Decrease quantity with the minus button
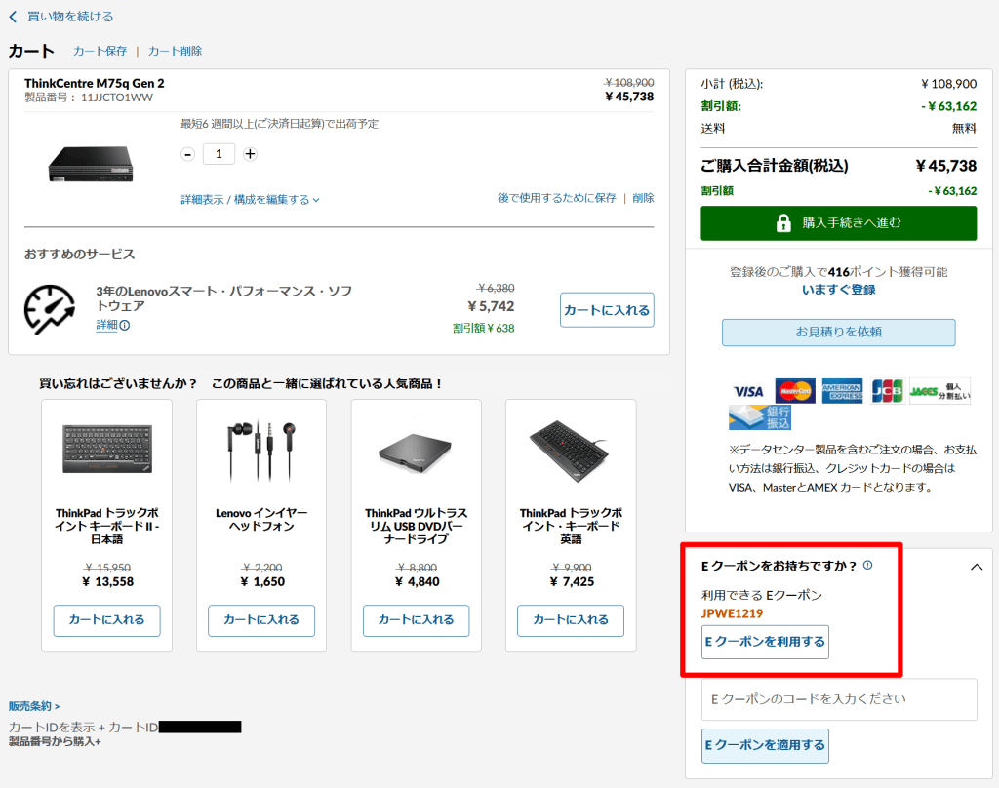This screenshot has width=999, height=788. tap(188, 154)
